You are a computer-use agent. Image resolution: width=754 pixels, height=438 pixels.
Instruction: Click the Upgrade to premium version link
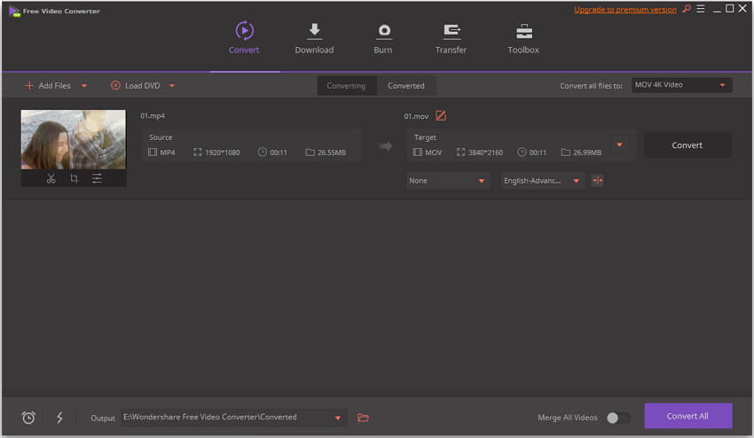pyautogui.click(x=624, y=9)
